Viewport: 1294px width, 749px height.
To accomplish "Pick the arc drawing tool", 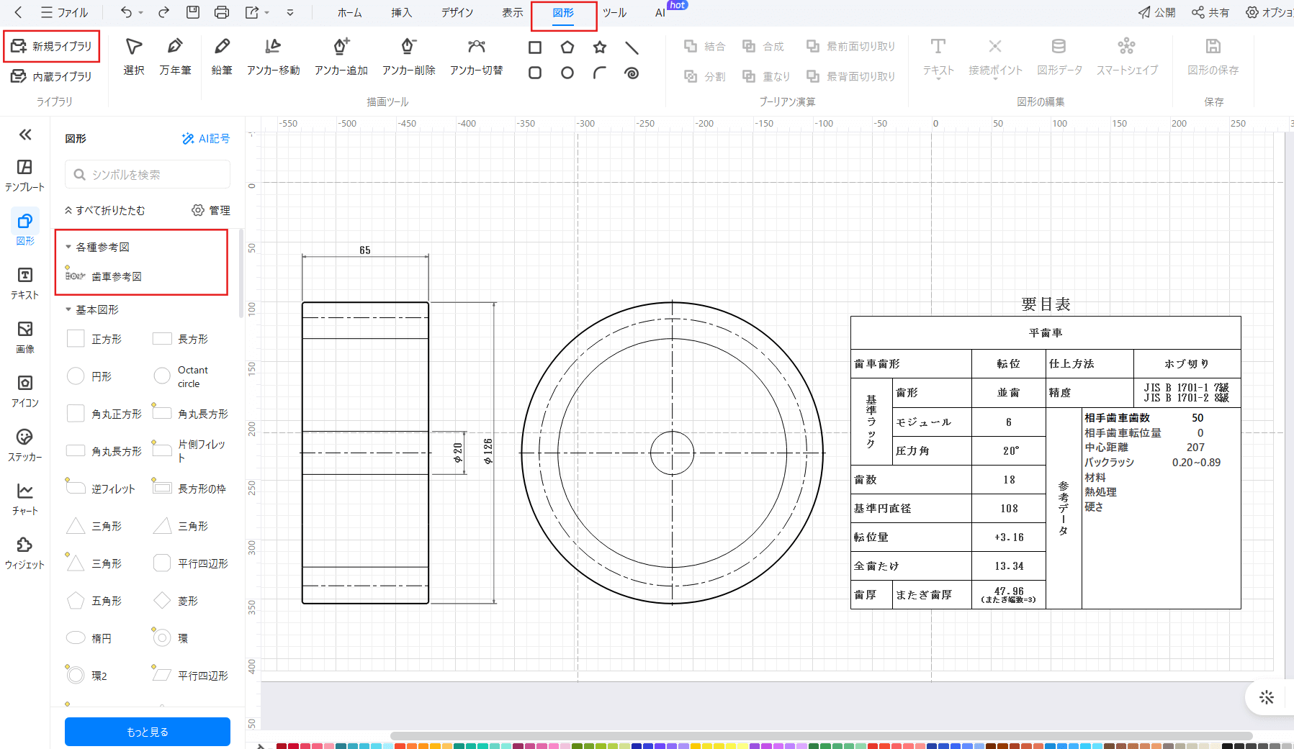I will (600, 73).
